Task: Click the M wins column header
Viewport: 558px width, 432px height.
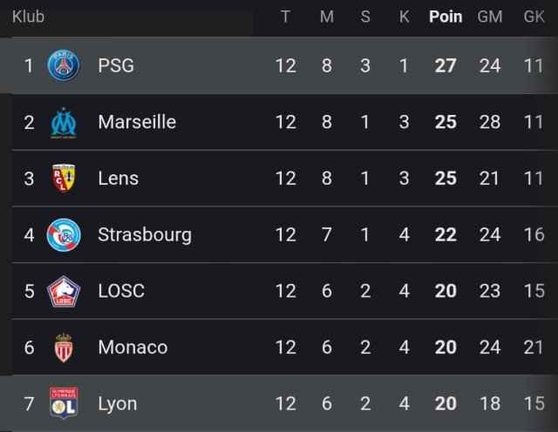Action: (327, 17)
